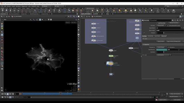Click the Base Name input field
Screen dimensions: 184x103
pos(168,28)
